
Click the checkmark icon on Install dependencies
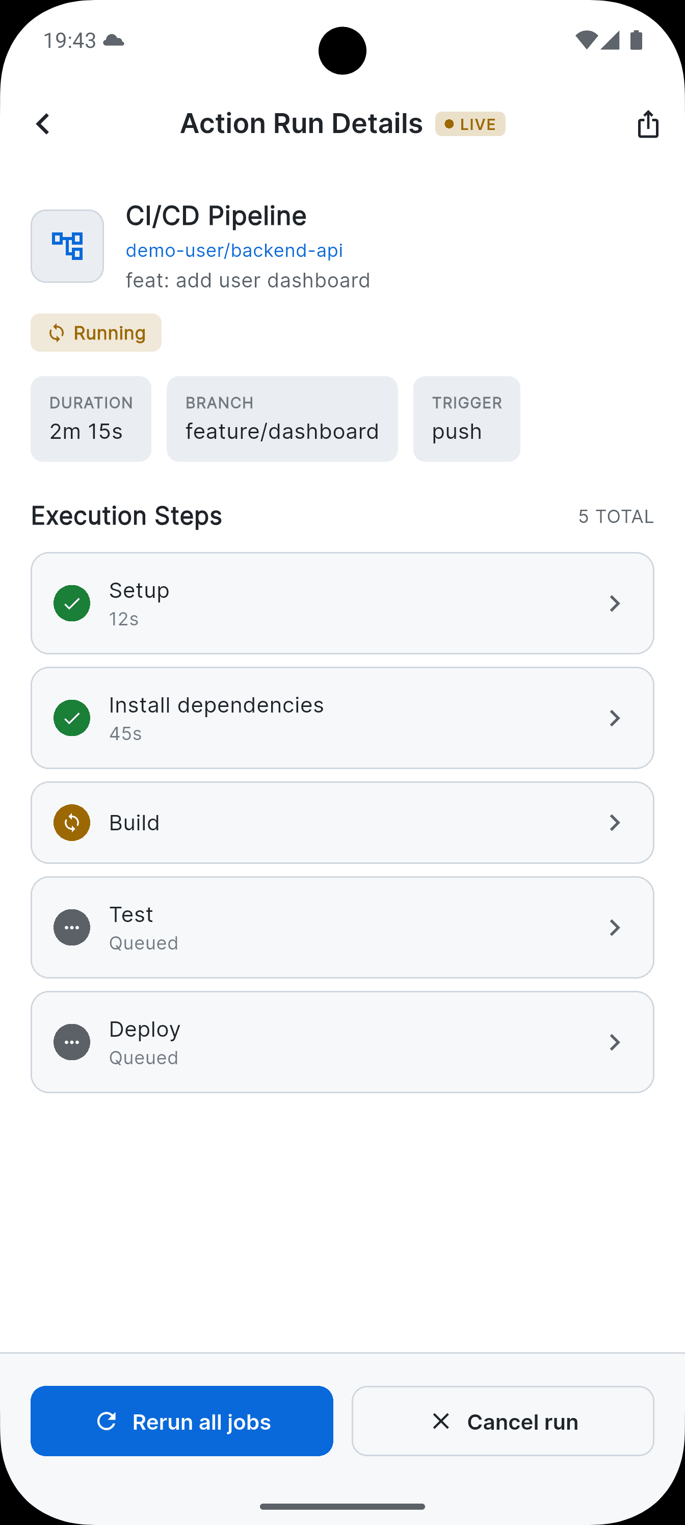(71, 718)
